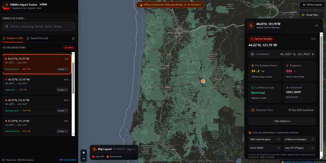326x163 pixels.
Task: Click the 10 Shown badge
Action: pos(69,47)
